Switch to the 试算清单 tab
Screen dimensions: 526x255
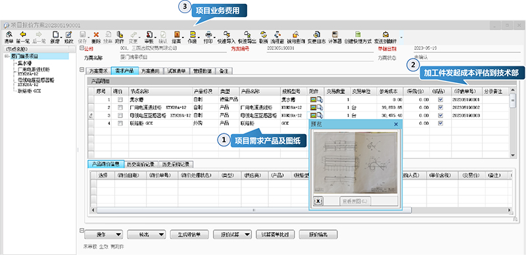point(176,71)
